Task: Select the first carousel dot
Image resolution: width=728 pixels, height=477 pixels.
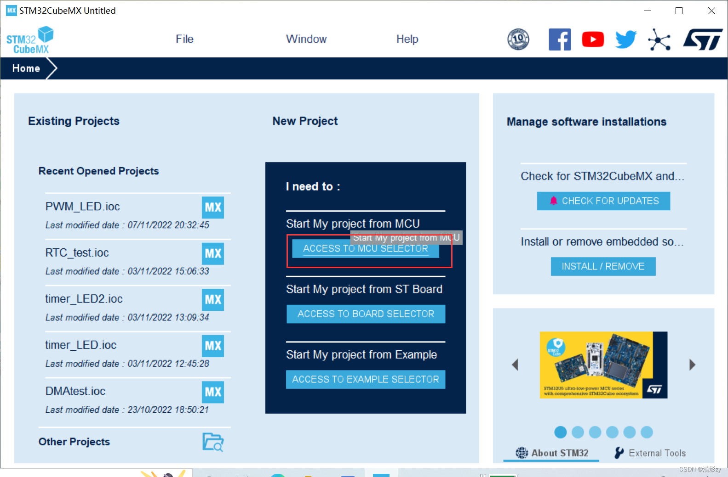Action: (560, 432)
